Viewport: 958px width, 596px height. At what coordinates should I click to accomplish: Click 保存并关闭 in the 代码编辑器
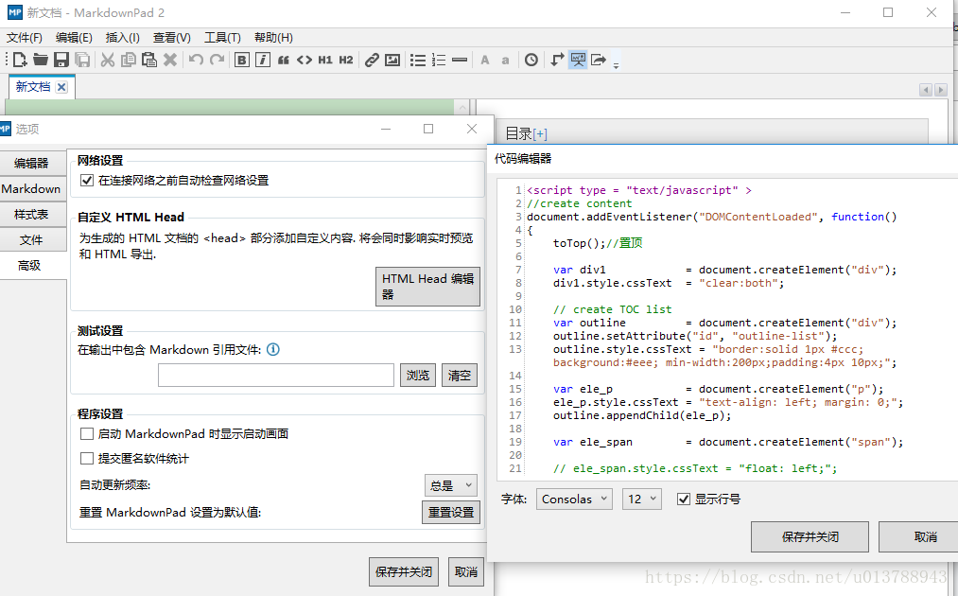click(x=810, y=536)
